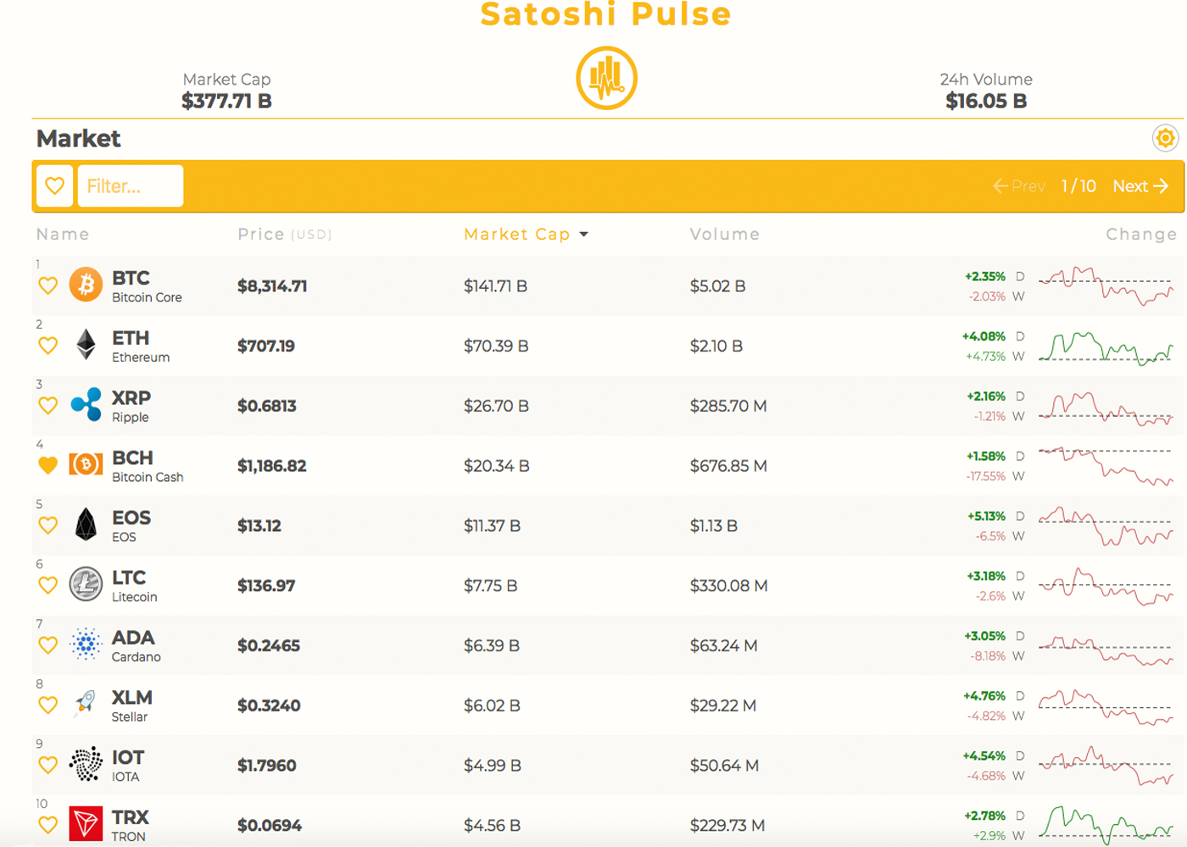Favorite BTC with its heart icon
1187x847 pixels.
[48, 286]
